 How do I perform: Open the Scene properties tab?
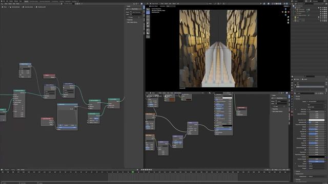[292, 90]
